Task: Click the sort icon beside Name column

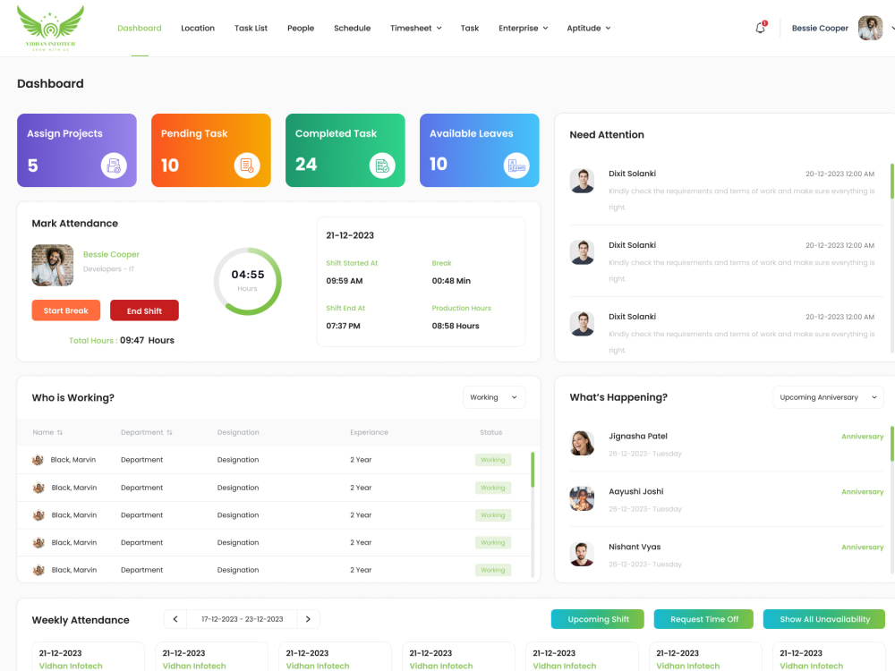Action: coord(60,432)
